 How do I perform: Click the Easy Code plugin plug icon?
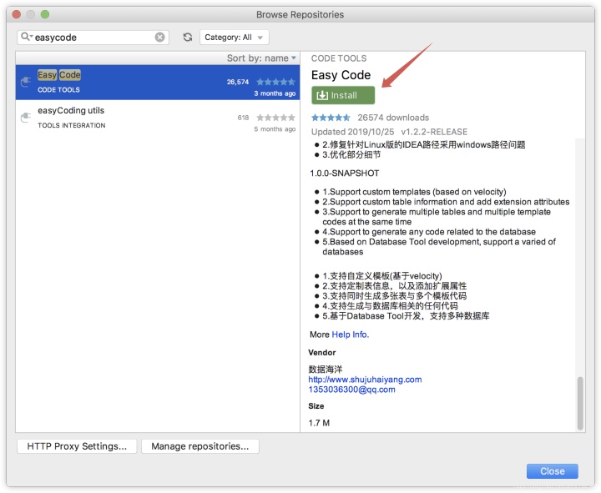(26, 82)
